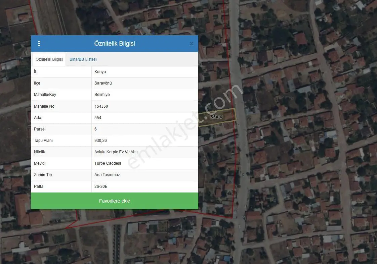Click the Nitelik field label
Viewport: 377px width, 264px height.
(x=39, y=152)
